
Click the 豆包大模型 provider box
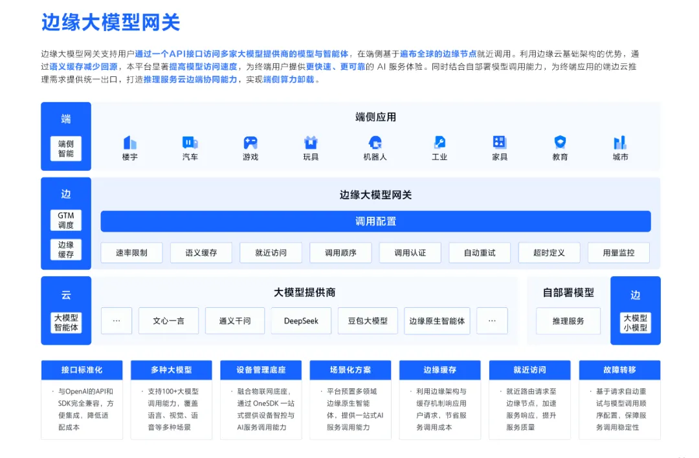click(368, 321)
